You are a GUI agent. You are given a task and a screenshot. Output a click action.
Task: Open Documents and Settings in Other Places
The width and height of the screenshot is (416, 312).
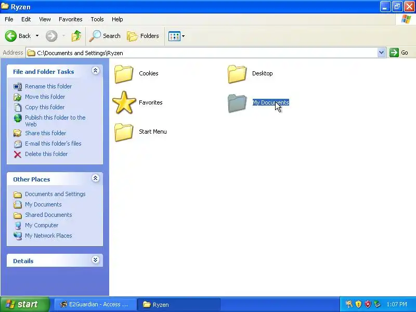(55, 194)
